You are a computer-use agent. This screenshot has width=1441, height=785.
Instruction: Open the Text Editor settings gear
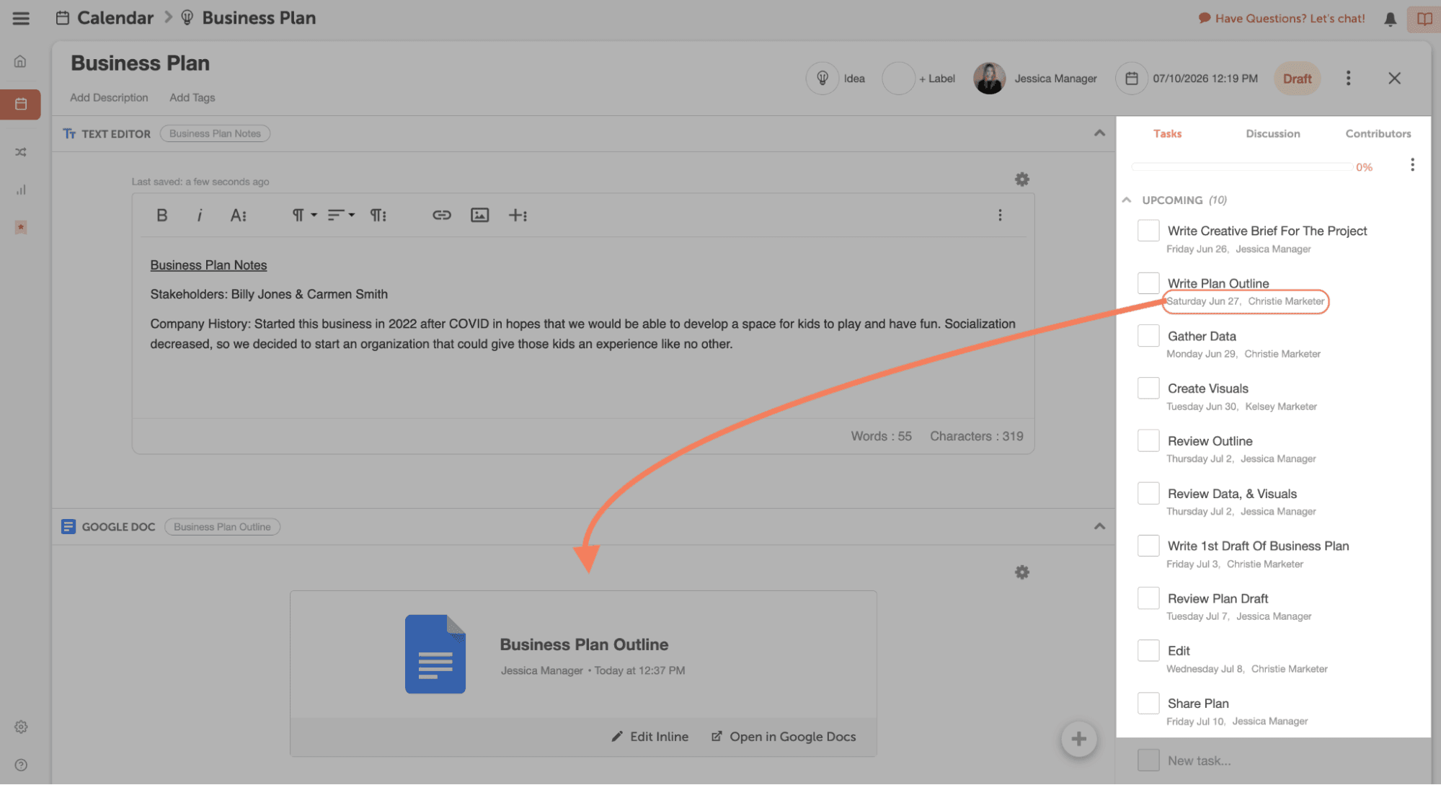tap(1021, 179)
